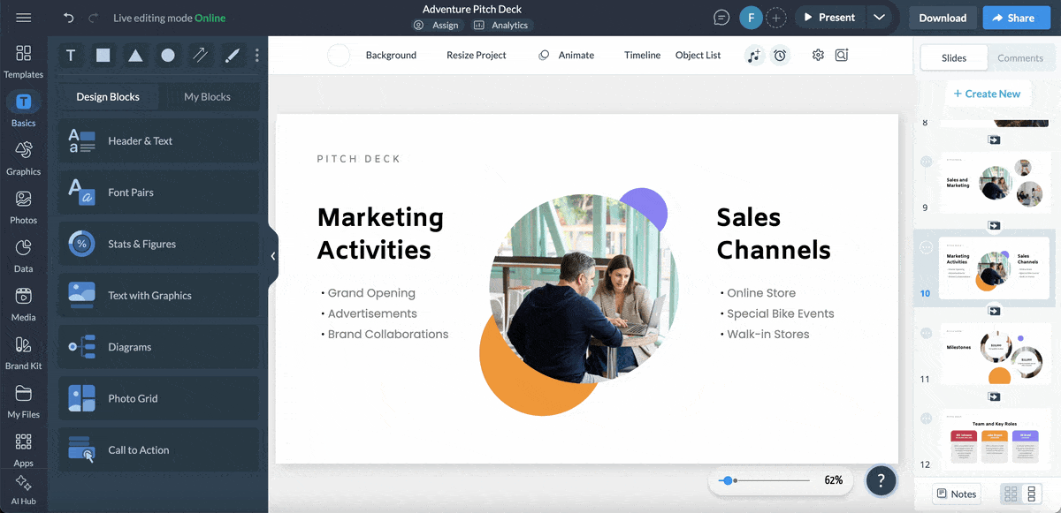1061x513 pixels.
Task: Open the hamburger main menu
Action: pos(24,18)
